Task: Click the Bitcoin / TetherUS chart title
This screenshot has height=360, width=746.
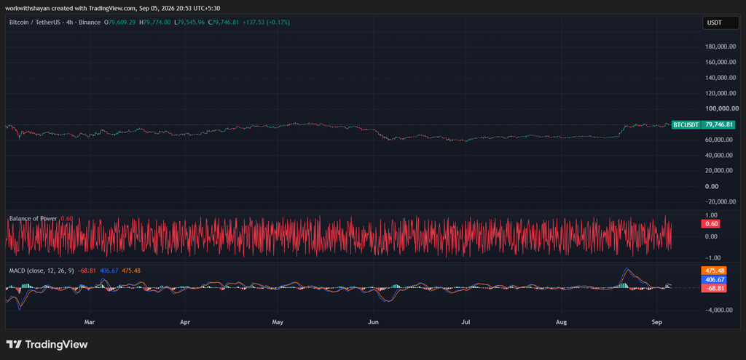Action: coord(55,23)
